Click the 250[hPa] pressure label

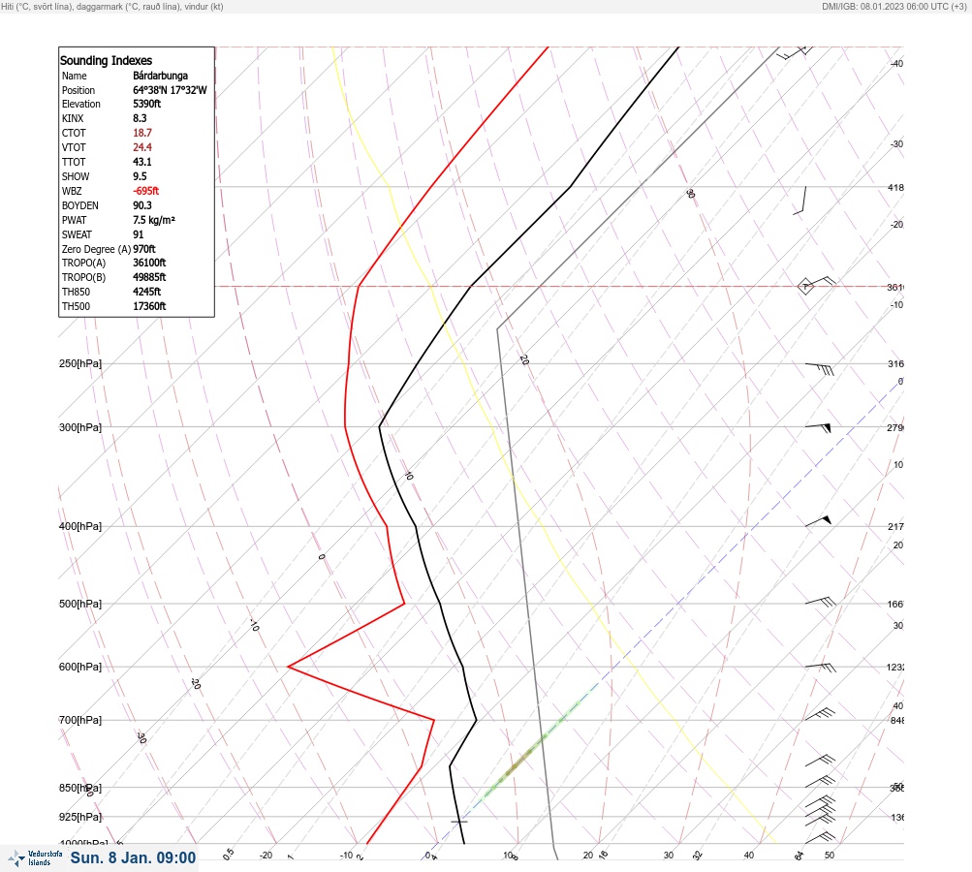click(x=80, y=363)
